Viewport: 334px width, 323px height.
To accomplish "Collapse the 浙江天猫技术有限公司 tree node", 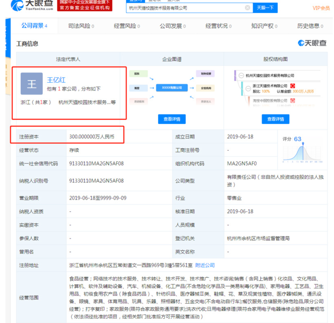I will point(248,89).
